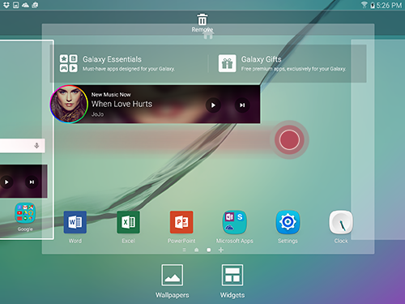Tap the microphone in the search bar
This screenshot has height=304, width=405.
point(36,146)
